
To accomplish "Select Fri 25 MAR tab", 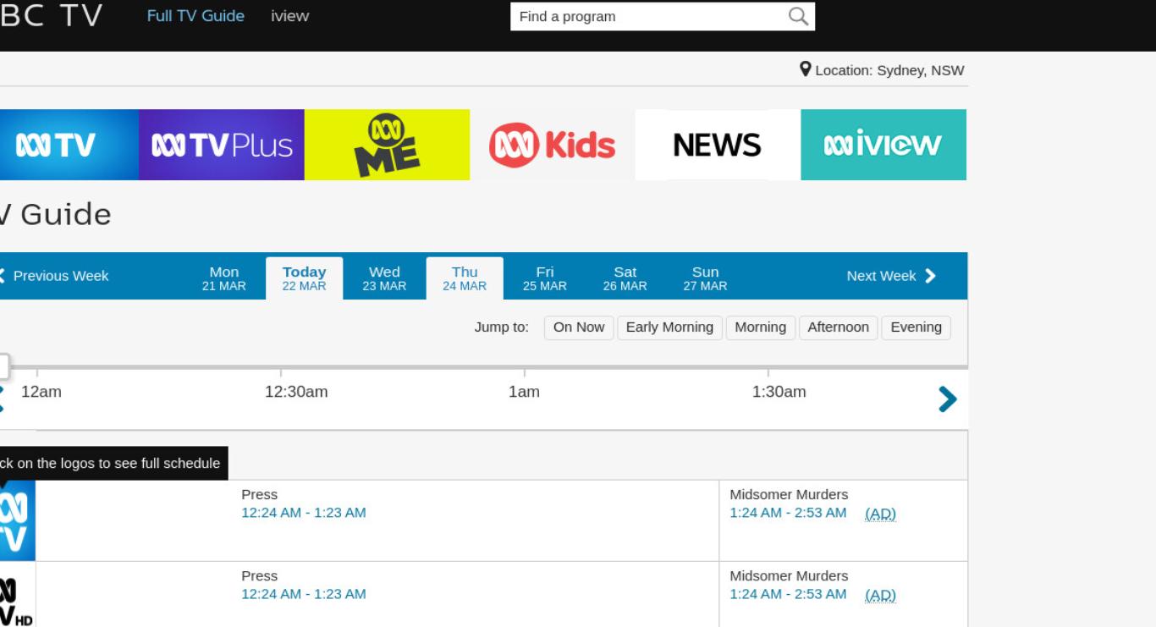I will point(545,278).
